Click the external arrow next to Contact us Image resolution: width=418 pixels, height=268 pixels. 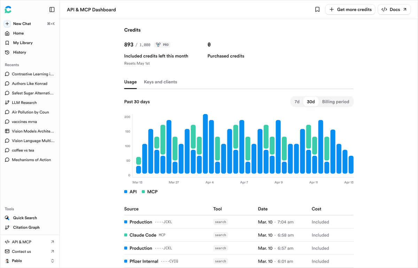point(53,251)
